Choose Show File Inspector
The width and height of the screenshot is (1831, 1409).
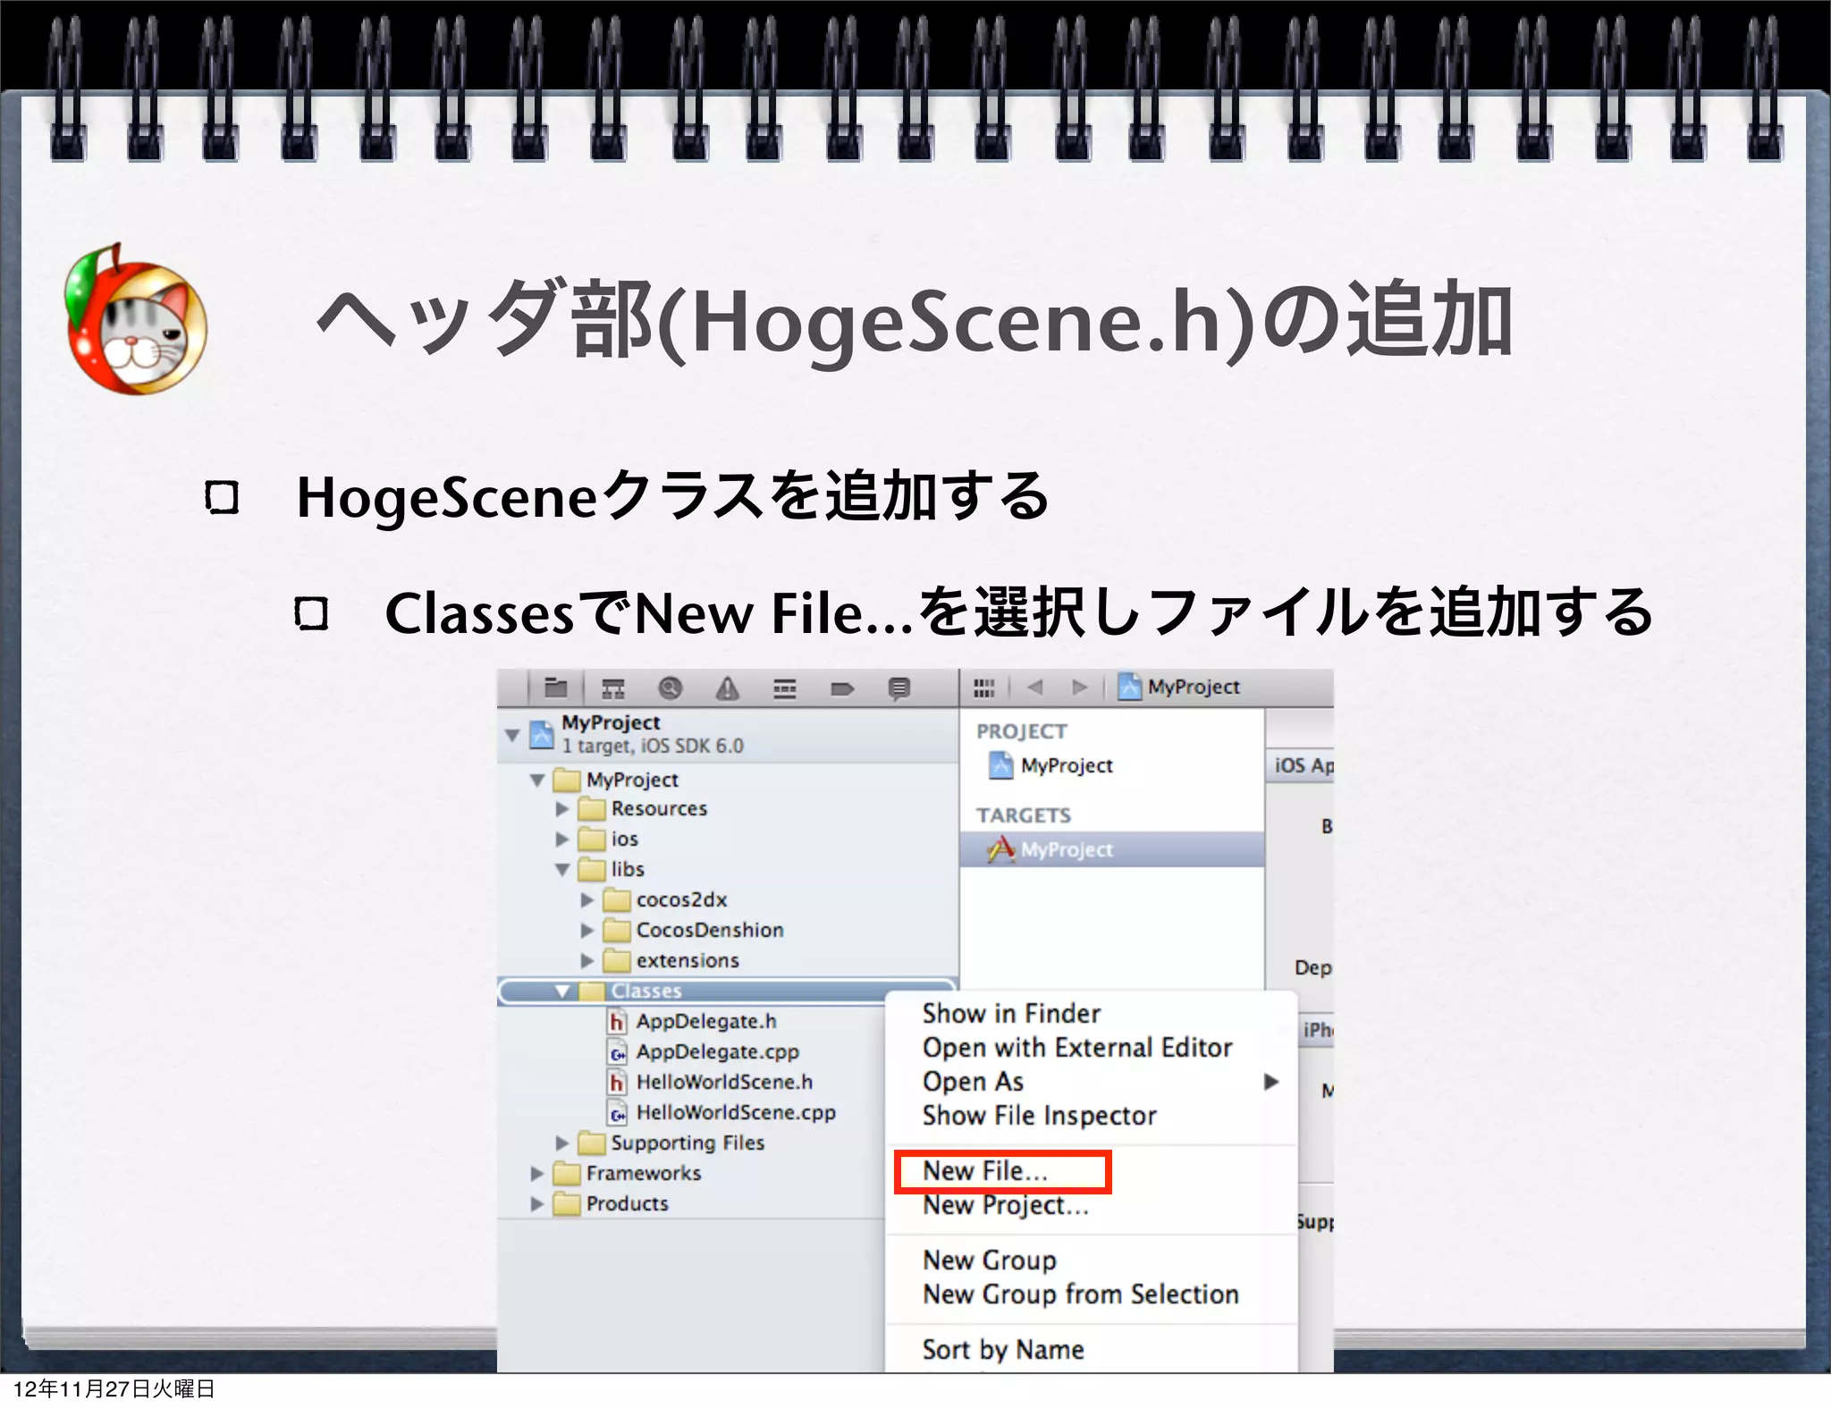[1091, 1116]
